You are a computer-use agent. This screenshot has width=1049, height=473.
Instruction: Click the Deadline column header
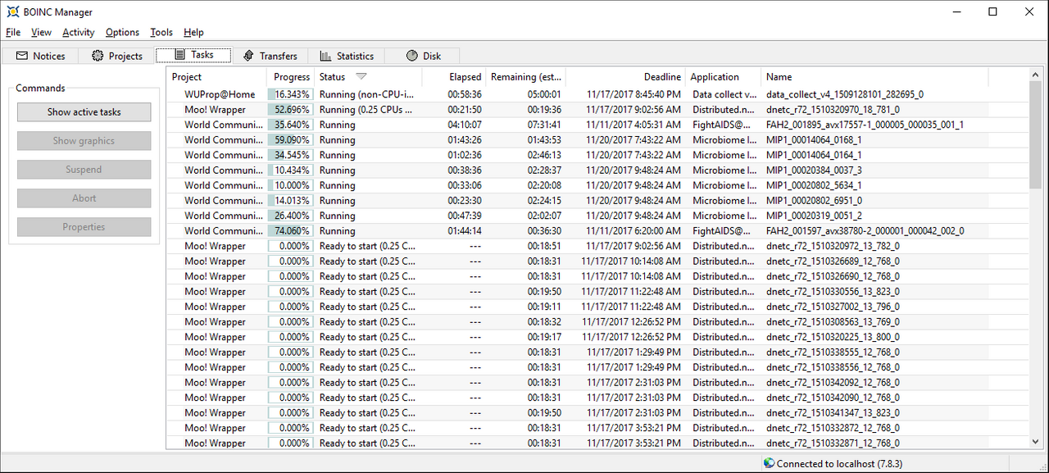pyautogui.click(x=624, y=77)
